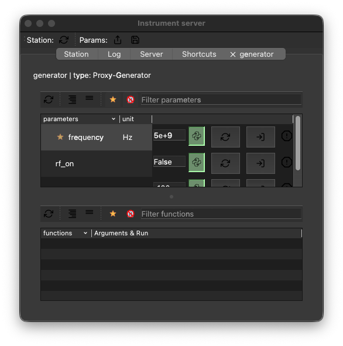
Task: Open the functions column header dropdown arrow
Action: coord(85,233)
